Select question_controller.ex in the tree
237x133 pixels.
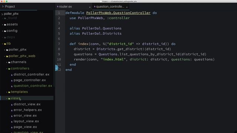point(33,86)
